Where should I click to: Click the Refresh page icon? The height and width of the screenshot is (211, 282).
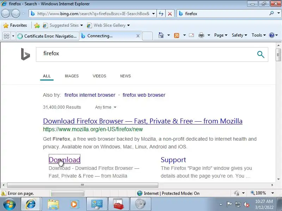(161, 14)
